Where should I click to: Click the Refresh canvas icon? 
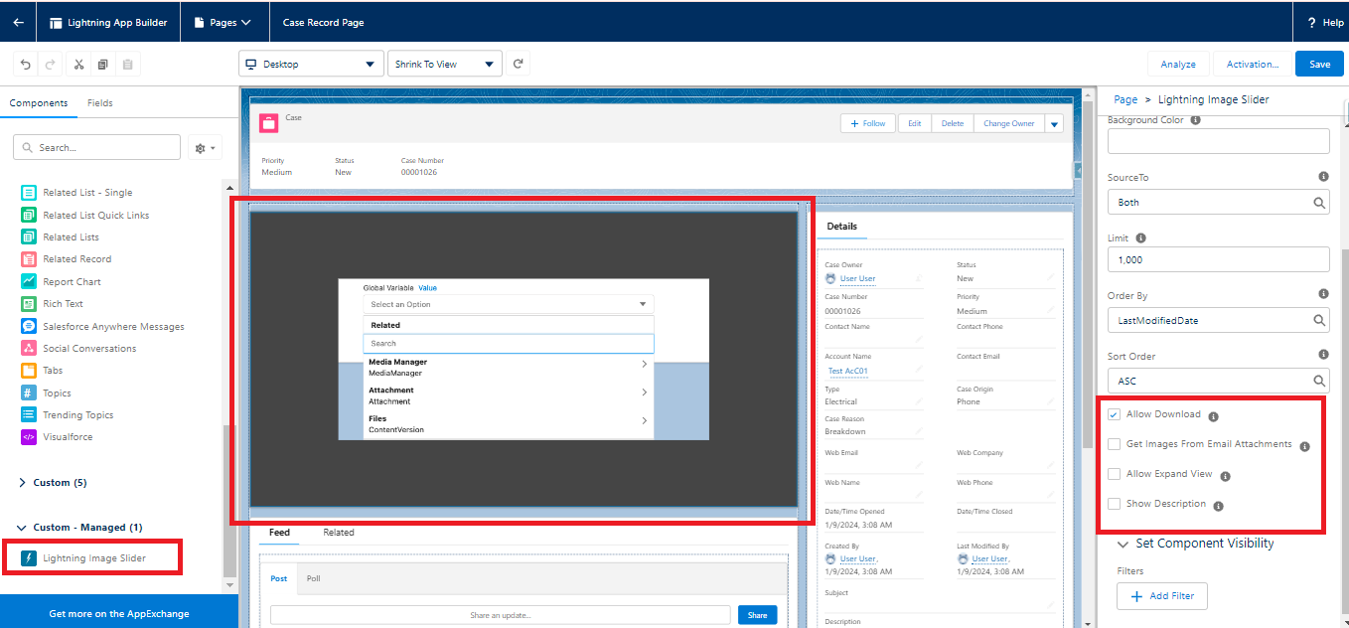[518, 64]
